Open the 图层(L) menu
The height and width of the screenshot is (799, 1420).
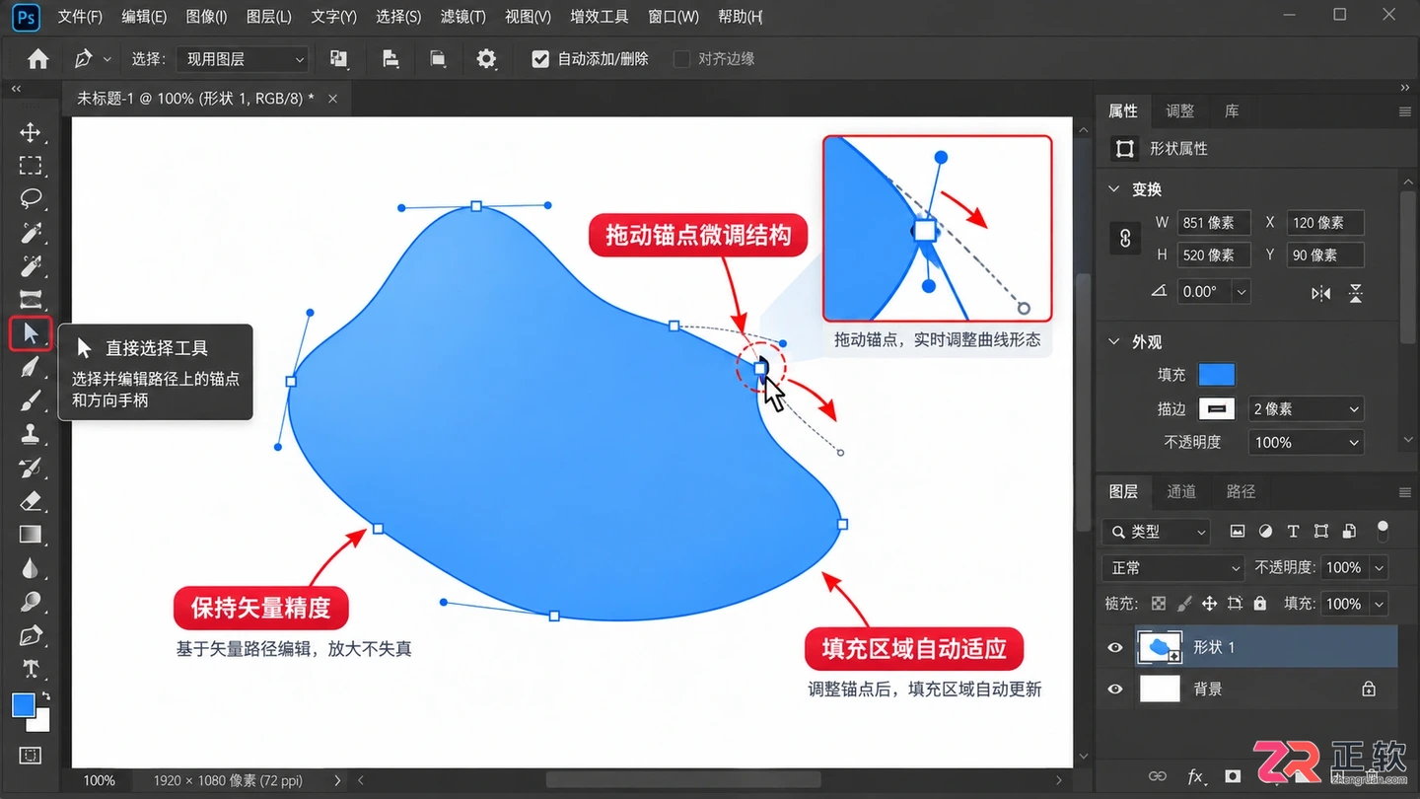268,17
